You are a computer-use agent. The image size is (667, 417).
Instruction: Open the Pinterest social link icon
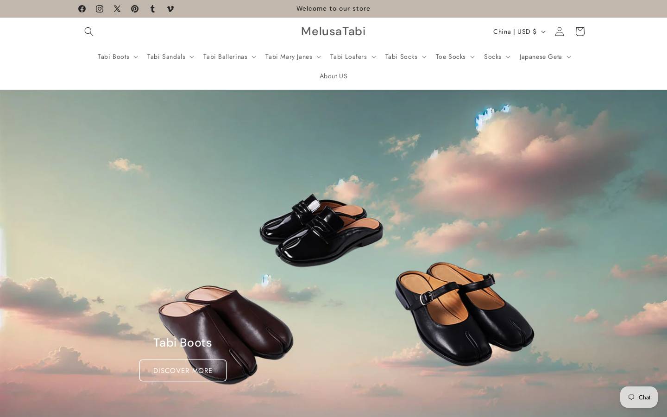point(135,9)
